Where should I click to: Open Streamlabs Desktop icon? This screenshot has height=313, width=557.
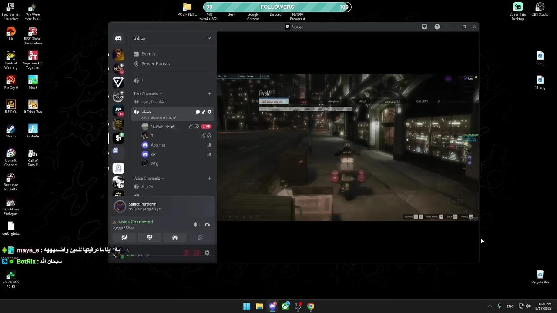coord(518,11)
